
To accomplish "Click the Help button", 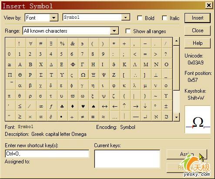I will (x=198, y=43).
